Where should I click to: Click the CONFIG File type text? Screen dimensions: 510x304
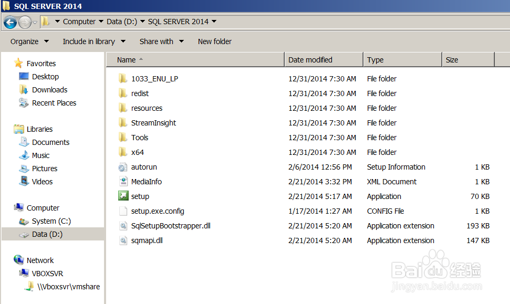pos(386,211)
